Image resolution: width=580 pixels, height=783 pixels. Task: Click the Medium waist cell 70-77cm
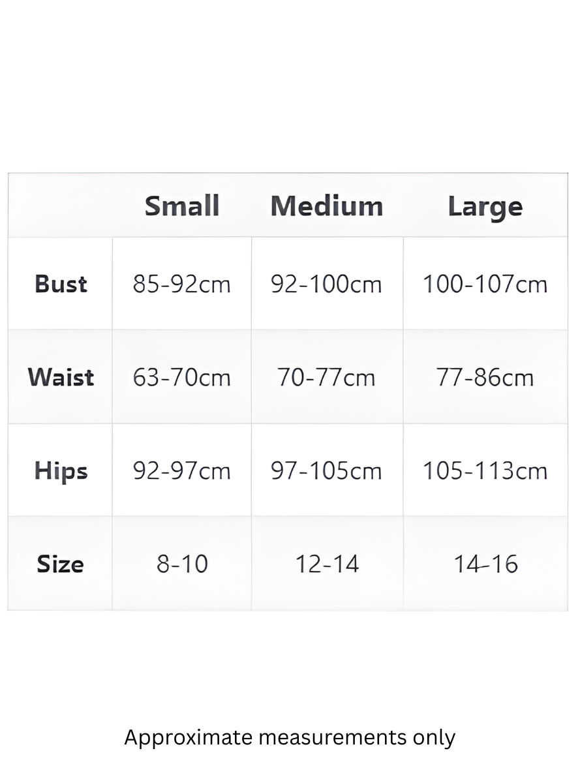coord(327,377)
